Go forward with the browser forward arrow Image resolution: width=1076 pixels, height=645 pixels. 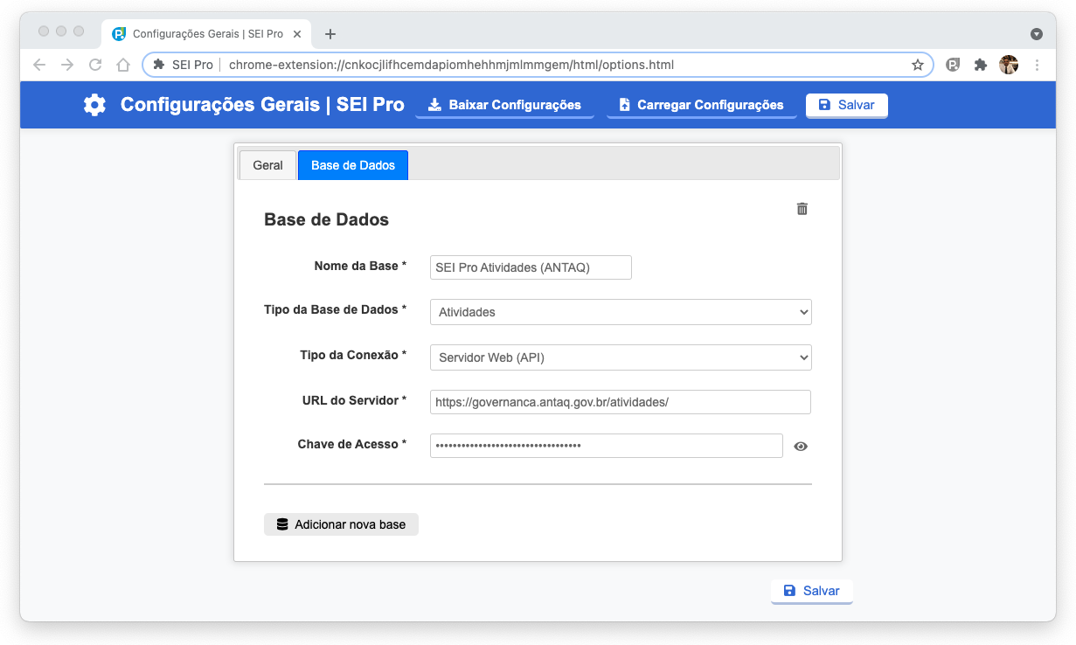click(67, 65)
